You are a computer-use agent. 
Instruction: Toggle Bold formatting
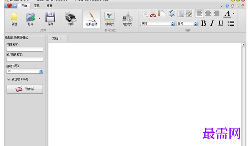[x=204, y=23]
